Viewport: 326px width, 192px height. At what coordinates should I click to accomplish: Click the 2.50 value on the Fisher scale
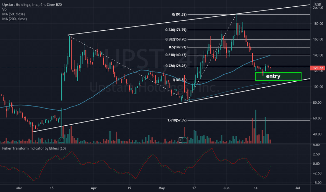click(317, 154)
